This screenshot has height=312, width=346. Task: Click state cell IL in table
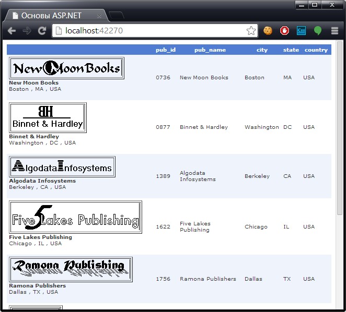pos(286,227)
